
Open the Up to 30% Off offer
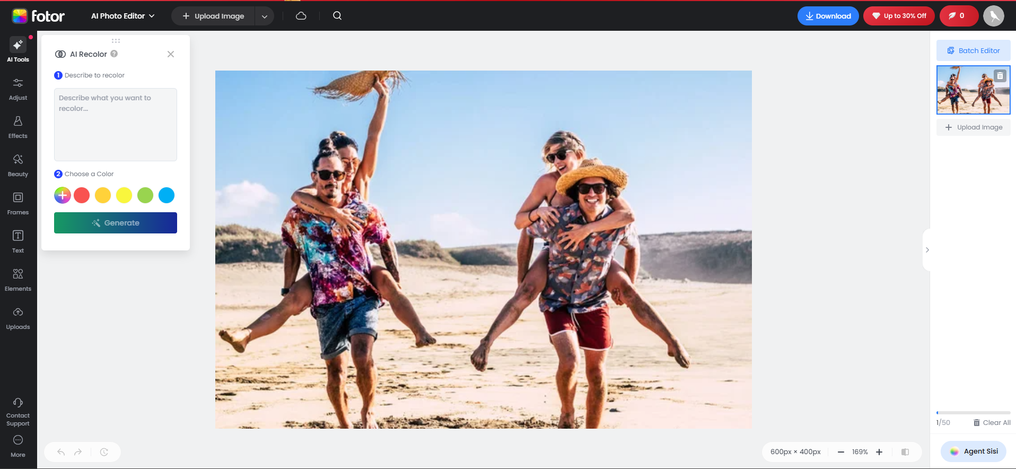(x=899, y=16)
